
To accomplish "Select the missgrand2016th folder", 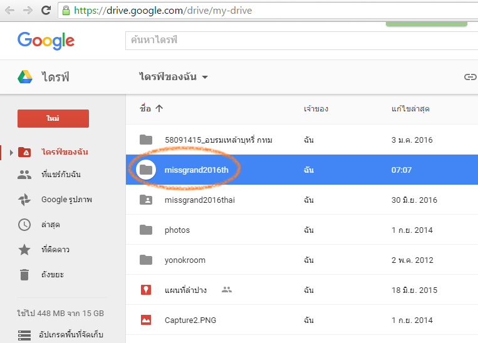I will coord(200,170).
